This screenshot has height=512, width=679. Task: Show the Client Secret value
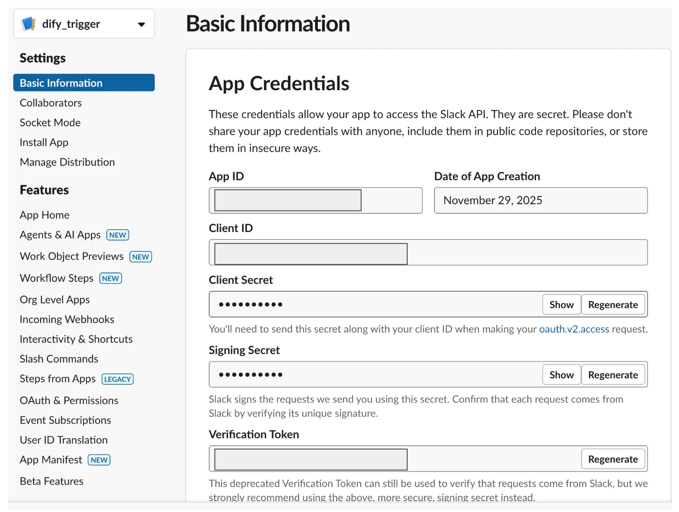[561, 304]
